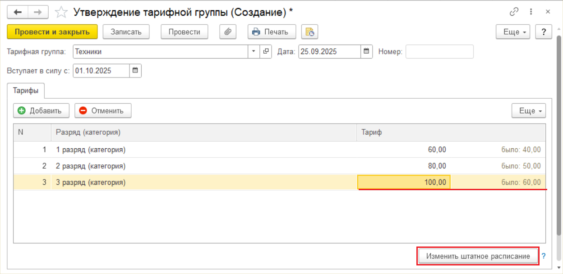Viewport: 563px width, 274px height.
Task: Open the top toolbar Еще menu
Action: [513, 32]
